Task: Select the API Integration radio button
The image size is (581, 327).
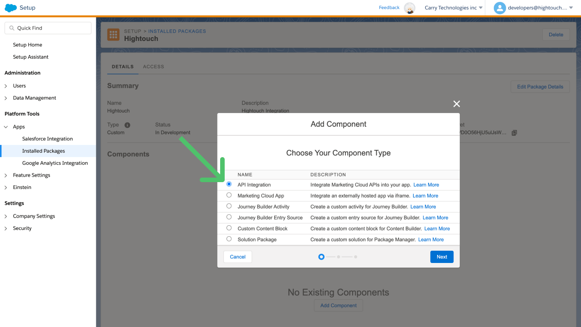Action: [229, 184]
